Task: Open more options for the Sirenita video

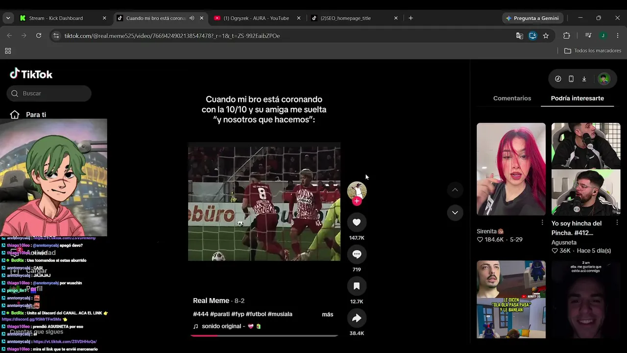Action: [x=542, y=223]
